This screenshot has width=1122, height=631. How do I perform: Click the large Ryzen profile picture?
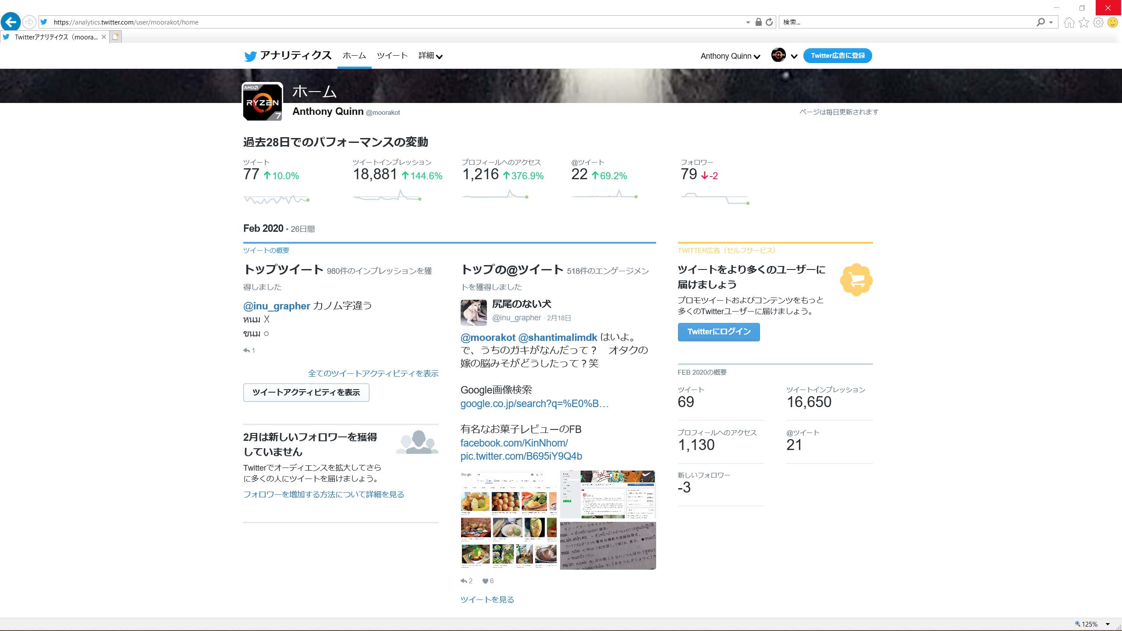[x=263, y=102]
